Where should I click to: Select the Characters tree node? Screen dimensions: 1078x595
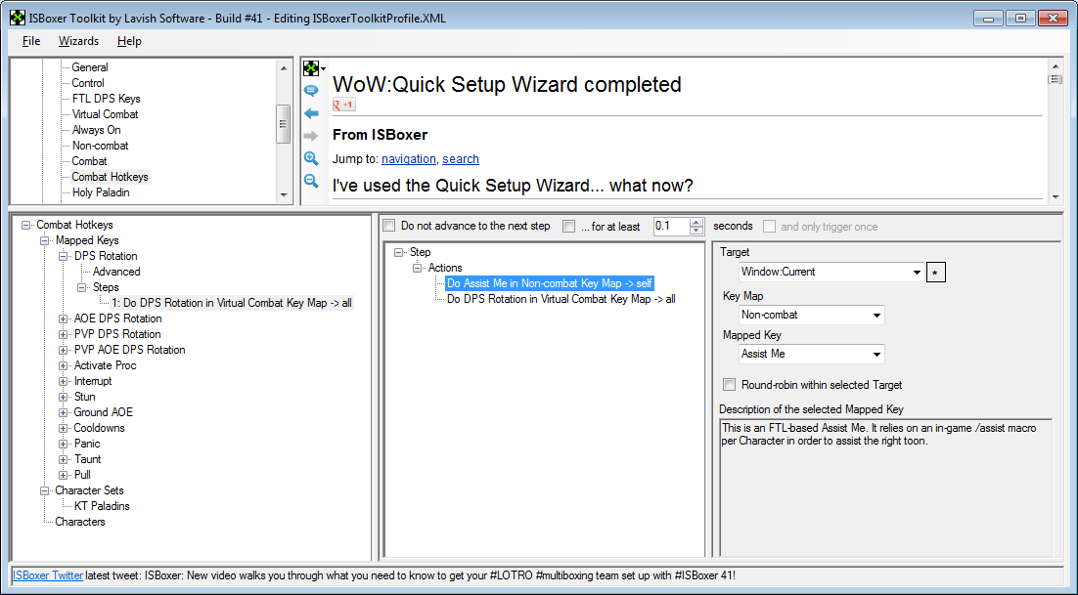pos(80,523)
